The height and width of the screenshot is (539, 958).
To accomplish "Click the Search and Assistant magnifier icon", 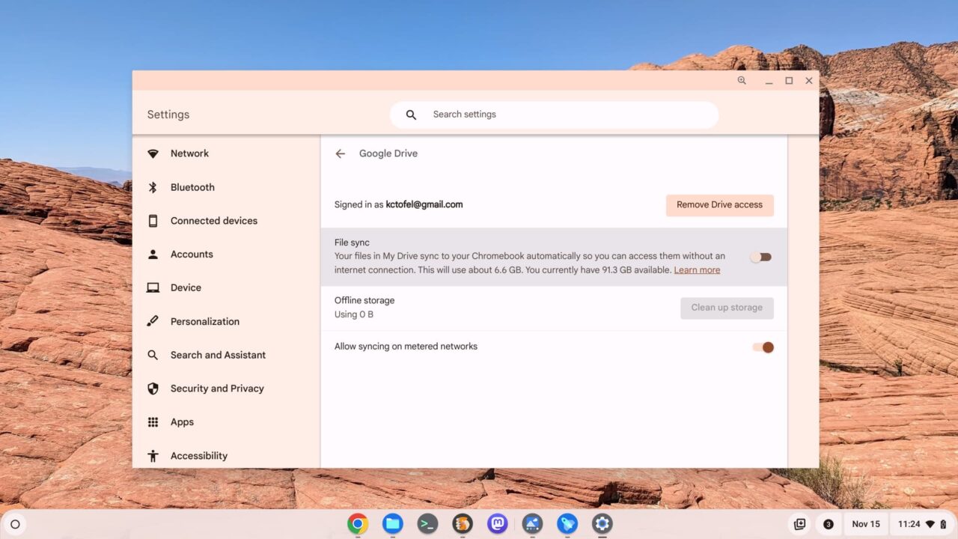I will 153,355.
